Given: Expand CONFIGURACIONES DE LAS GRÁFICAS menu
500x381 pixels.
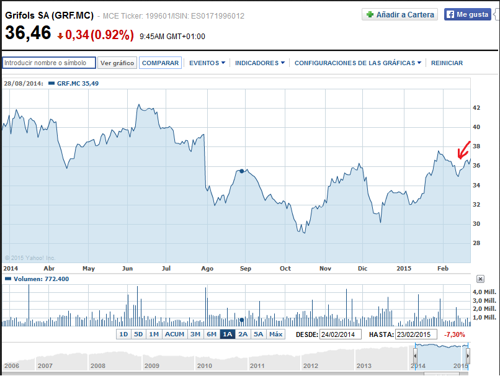Looking at the screenshot, I should point(358,63).
